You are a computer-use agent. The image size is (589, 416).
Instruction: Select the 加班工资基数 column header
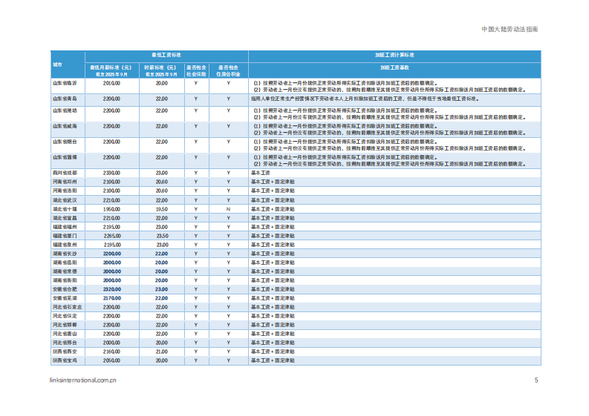[394, 67]
